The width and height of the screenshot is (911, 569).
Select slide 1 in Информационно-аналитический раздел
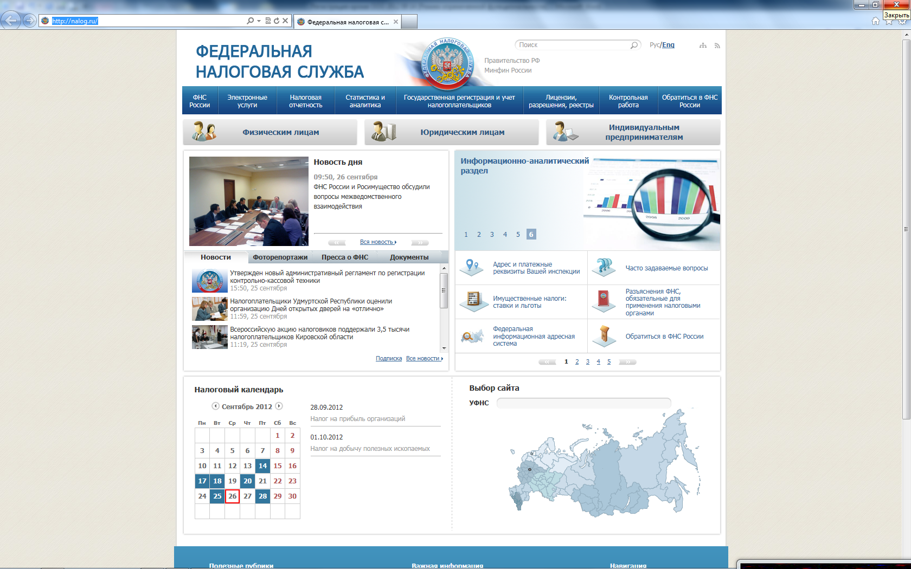click(466, 235)
